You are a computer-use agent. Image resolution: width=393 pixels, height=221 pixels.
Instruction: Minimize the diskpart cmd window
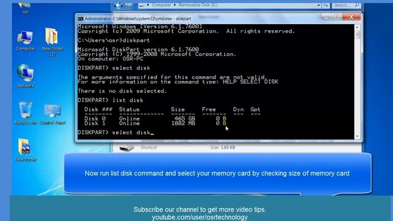[326, 17]
